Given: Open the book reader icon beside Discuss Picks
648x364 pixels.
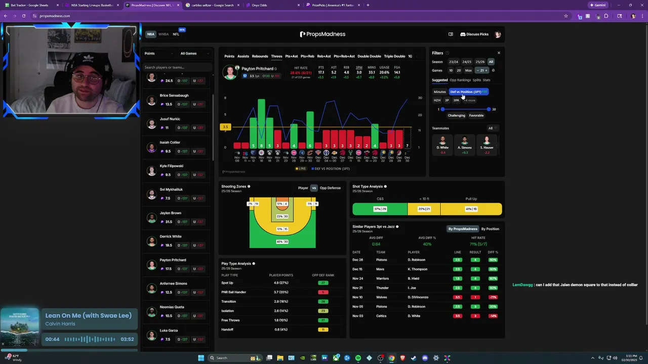Looking at the screenshot, I should click(451, 34).
